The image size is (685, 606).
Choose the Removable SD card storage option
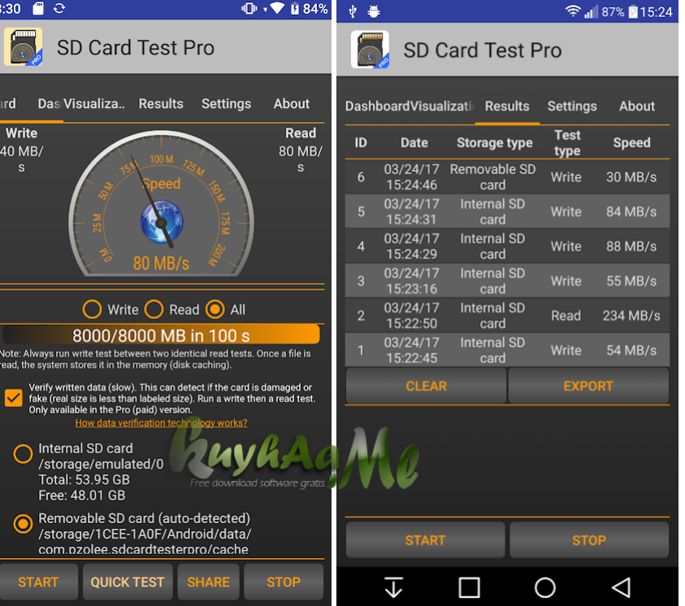23,523
